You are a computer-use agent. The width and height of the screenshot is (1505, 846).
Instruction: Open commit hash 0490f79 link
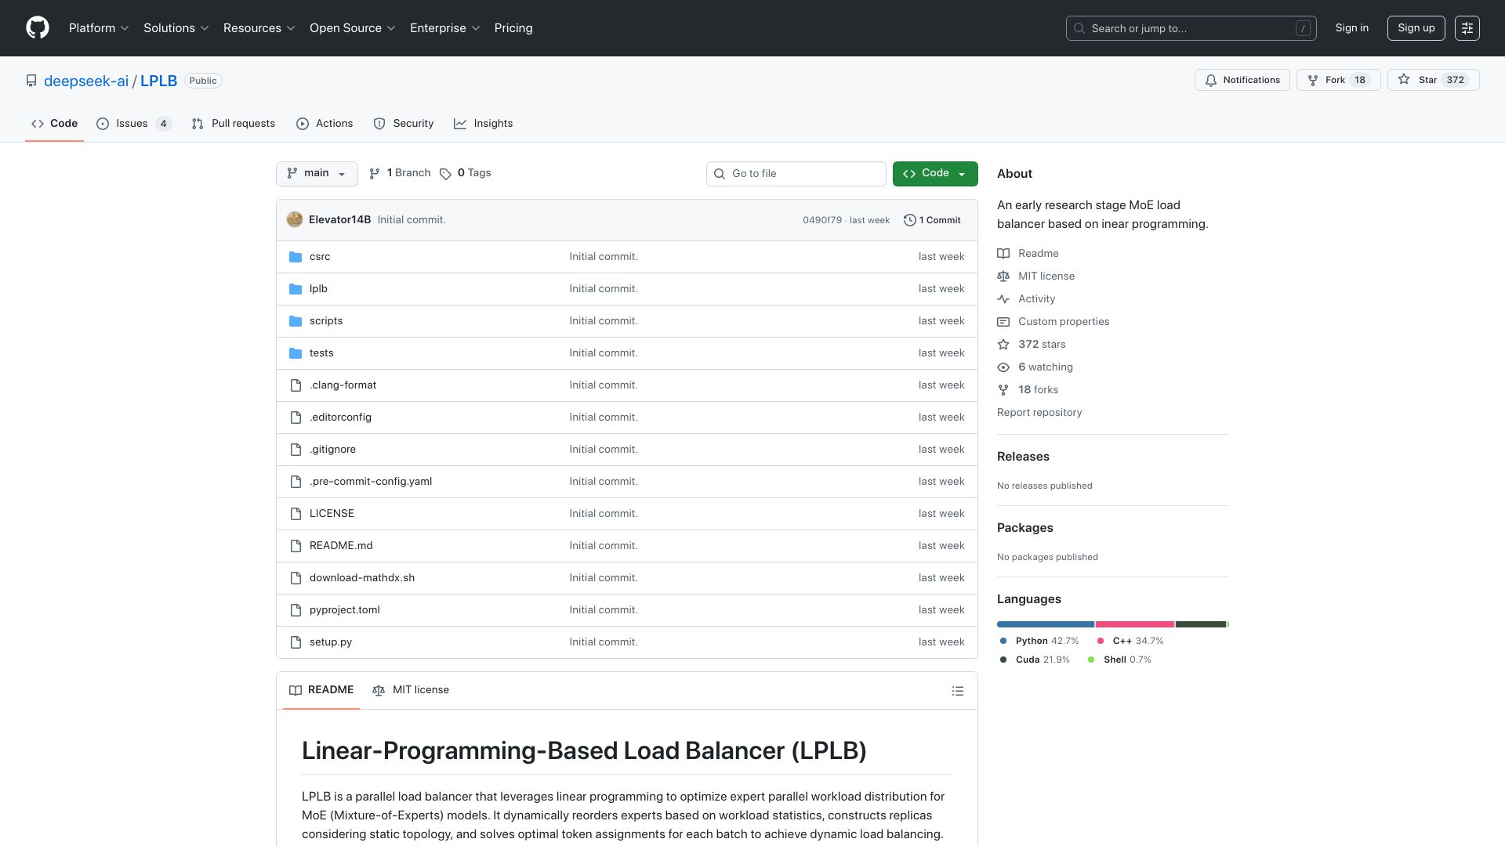pyautogui.click(x=822, y=220)
